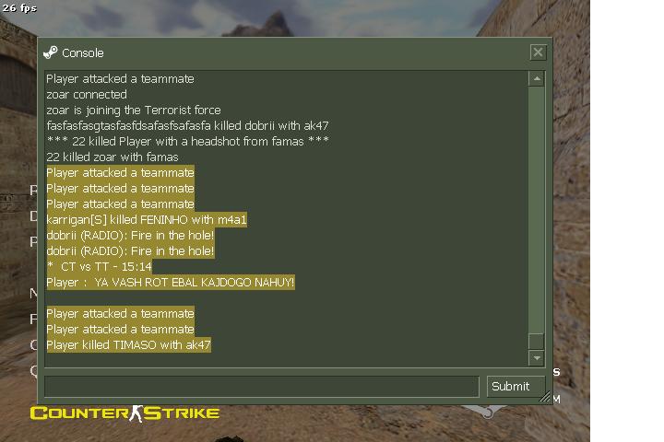Image resolution: width=664 pixels, height=442 pixels.
Task: Click the 'zoar connected' console line
Action: (87, 94)
